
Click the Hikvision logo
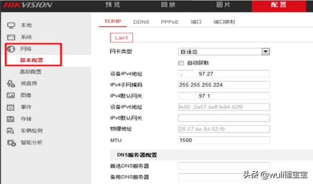[x=28, y=5]
